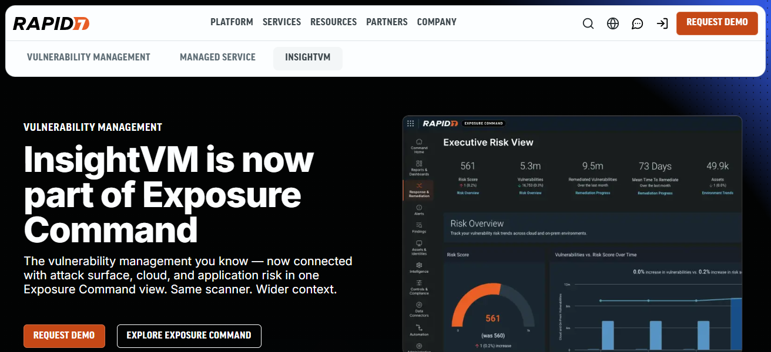
Task: Click the 'VULNERABILITY MANAGEMENT' eyebrow text in hero
Action: coord(93,127)
